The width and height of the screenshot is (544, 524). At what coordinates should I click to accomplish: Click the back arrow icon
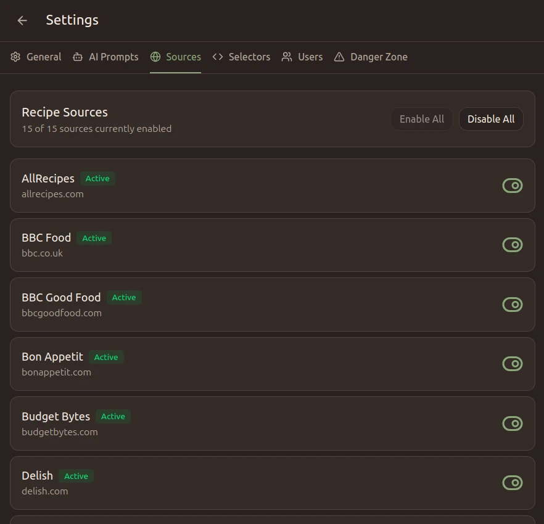(22, 20)
